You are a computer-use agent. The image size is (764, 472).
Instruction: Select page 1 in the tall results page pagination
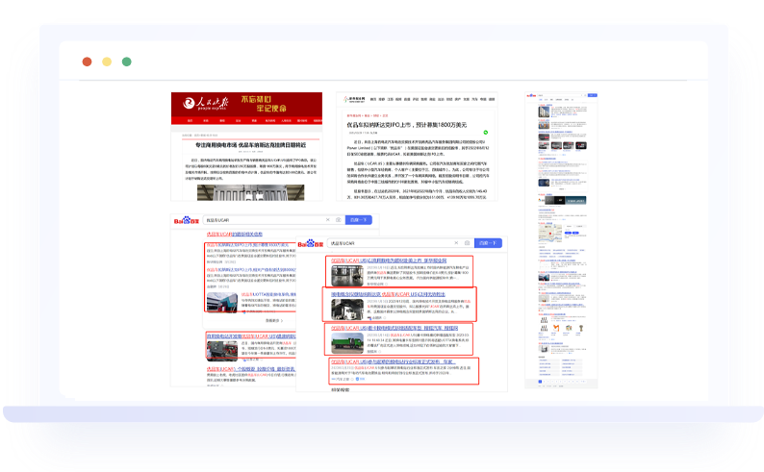click(x=540, y=382)
